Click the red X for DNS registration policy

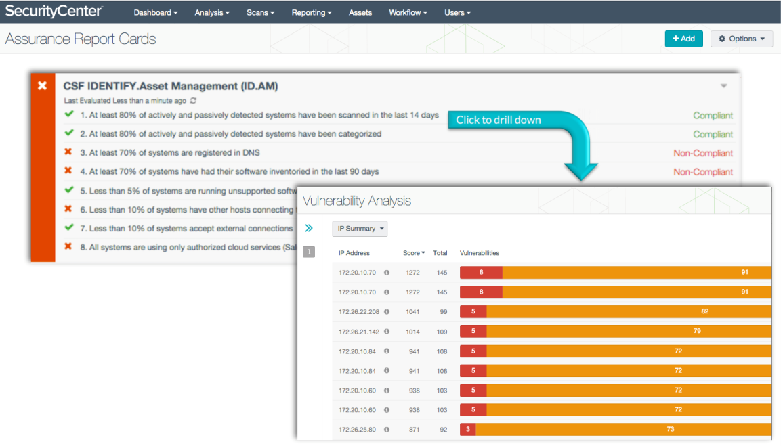[68, 153]
